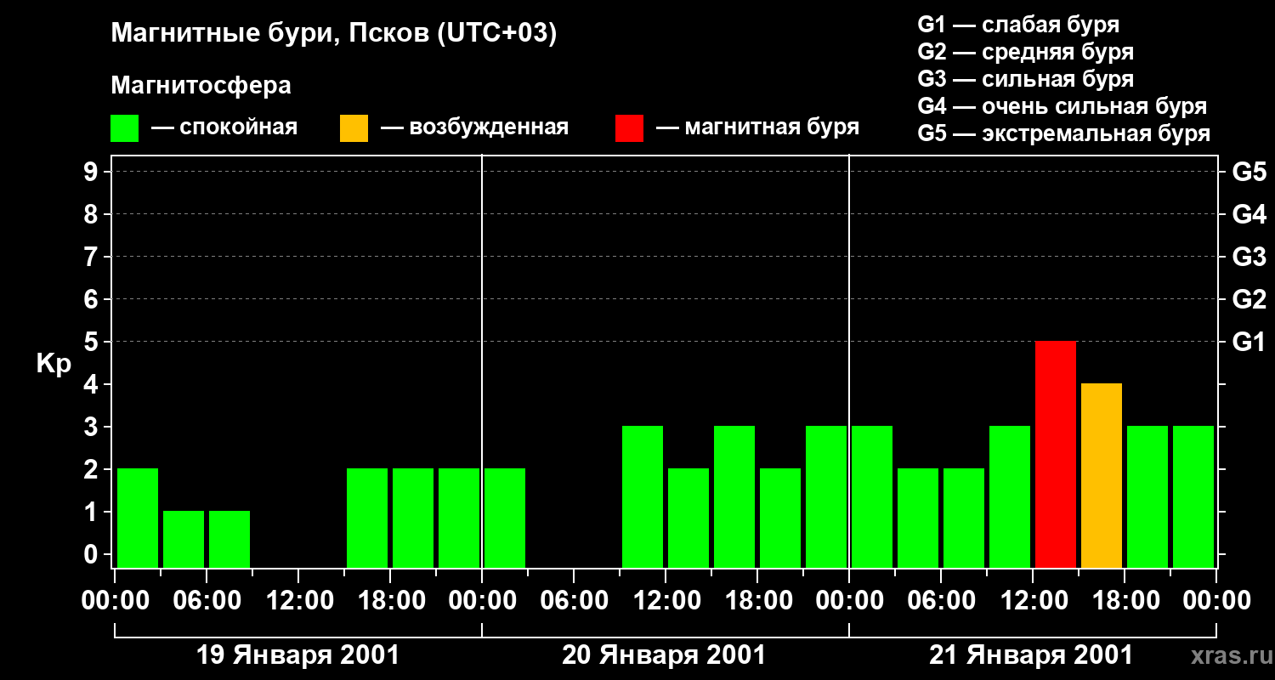Click the right-axis "G4" label
1275x680 pixels.
pos(1249,214)
